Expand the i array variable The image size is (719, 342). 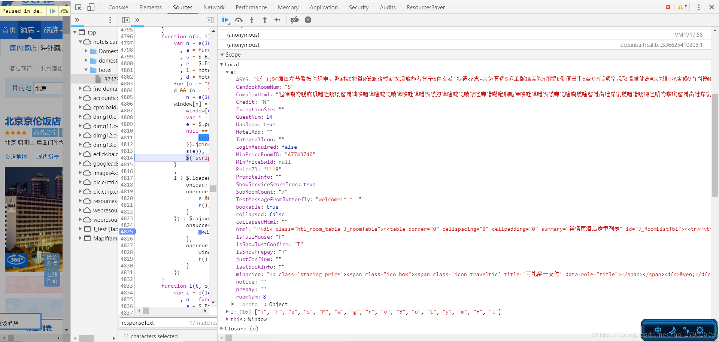(x=227, y=312)
